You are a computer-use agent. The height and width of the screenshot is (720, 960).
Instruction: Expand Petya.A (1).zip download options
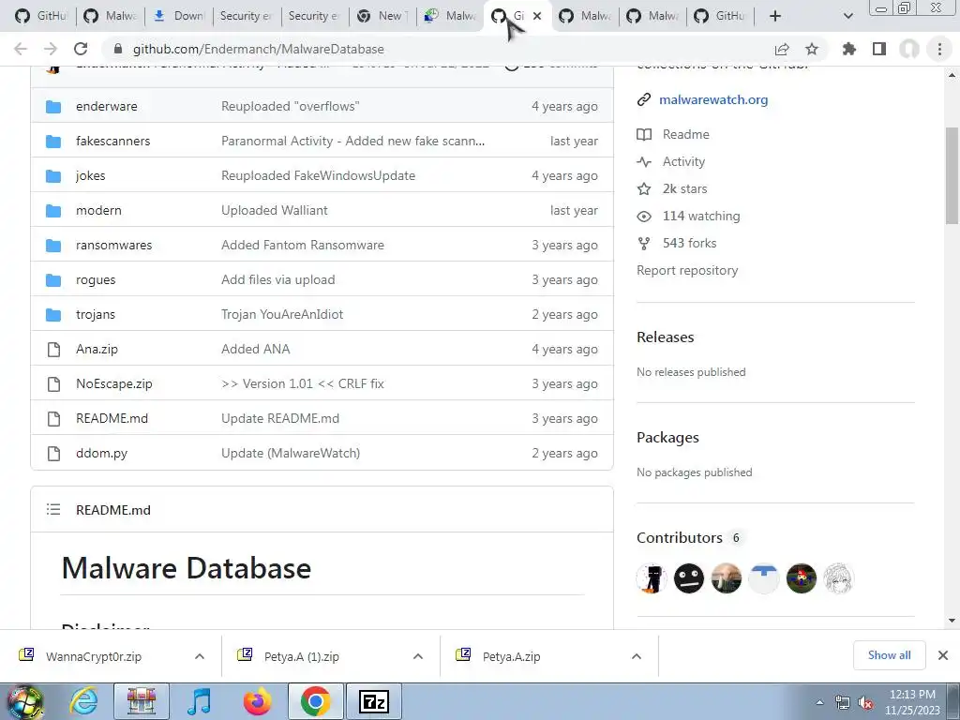click(418, 656)
